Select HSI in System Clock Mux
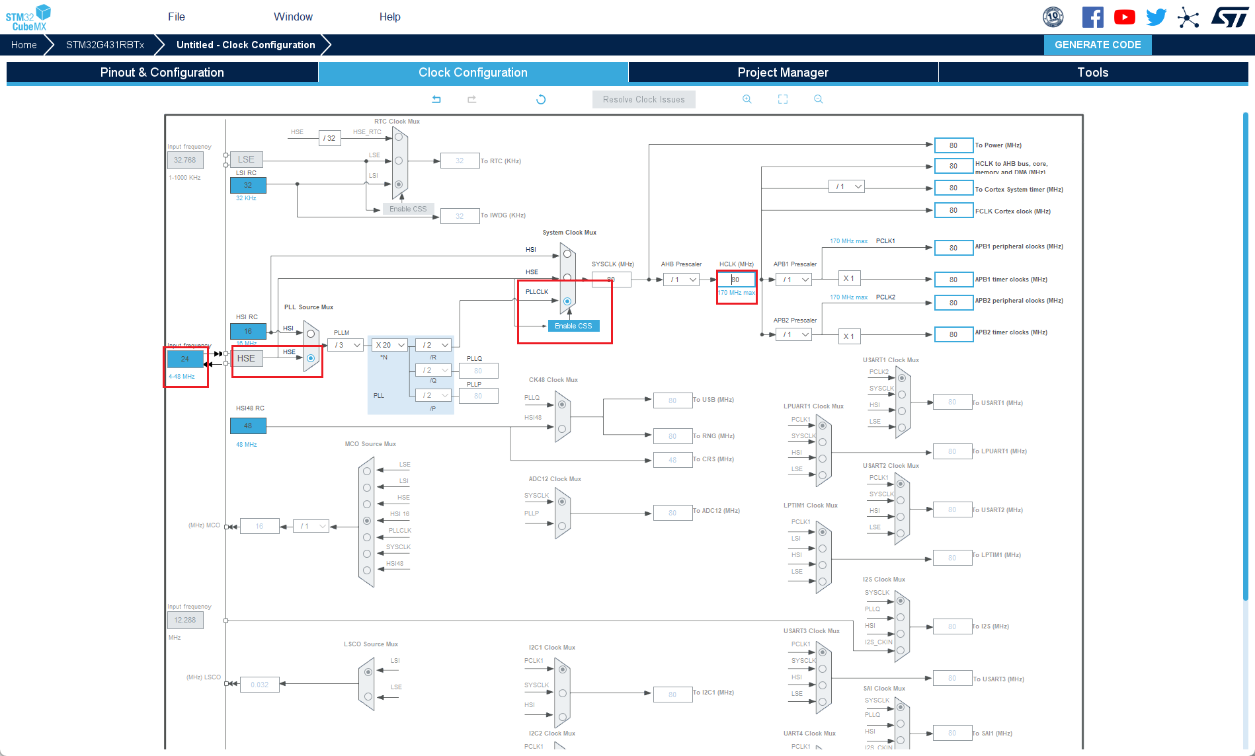1255x756 pixels. point(567,254)
